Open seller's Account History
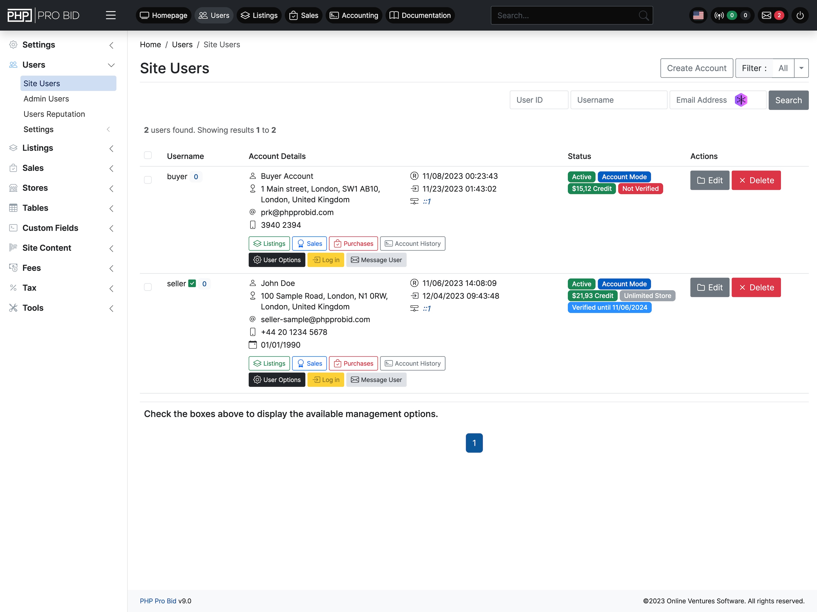The image size is (817, 612). tap(413, 363)
